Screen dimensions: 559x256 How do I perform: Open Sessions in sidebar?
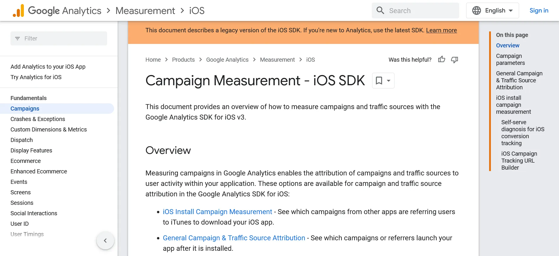[x=22, y=203]
